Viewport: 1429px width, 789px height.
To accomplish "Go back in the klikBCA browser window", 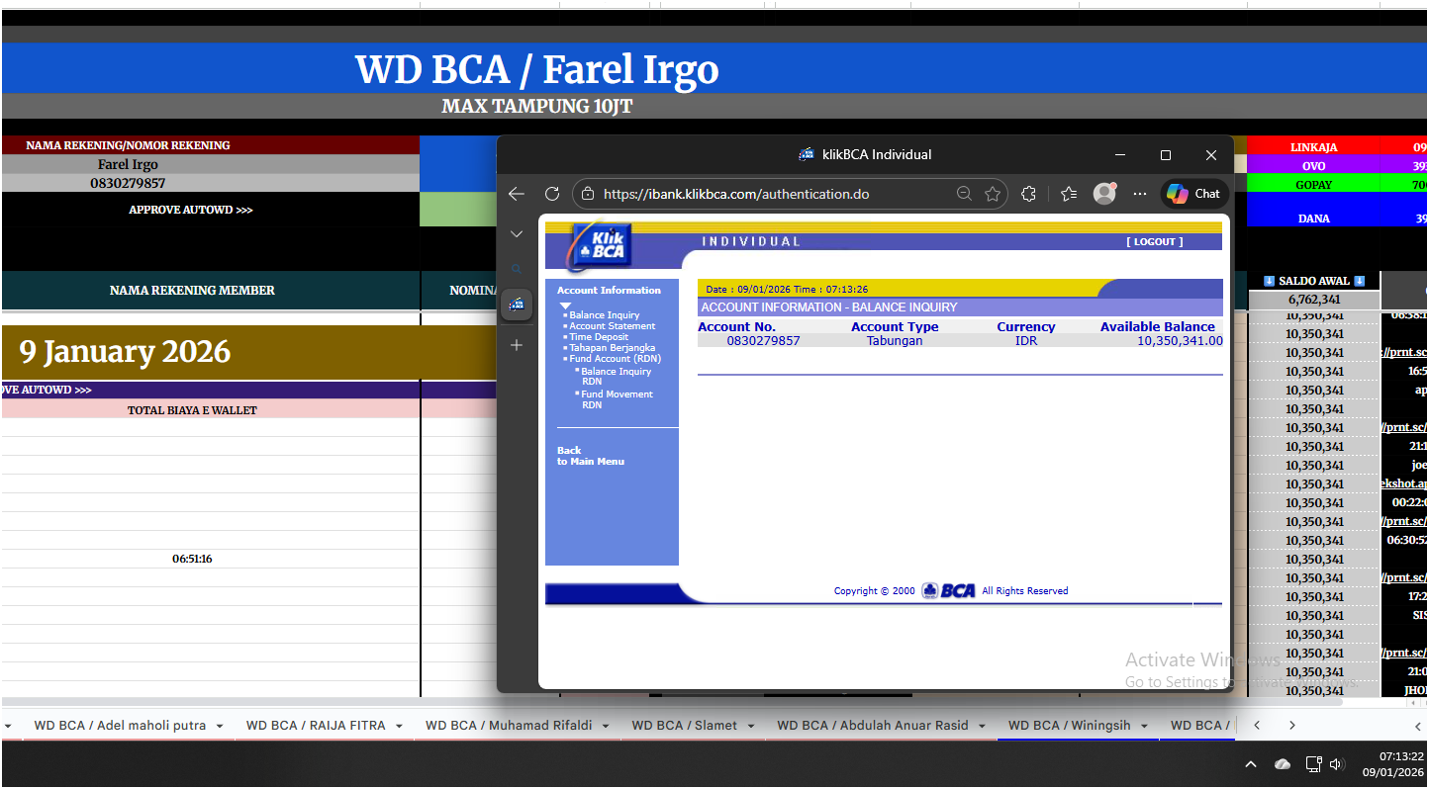I will coord(517,194).
